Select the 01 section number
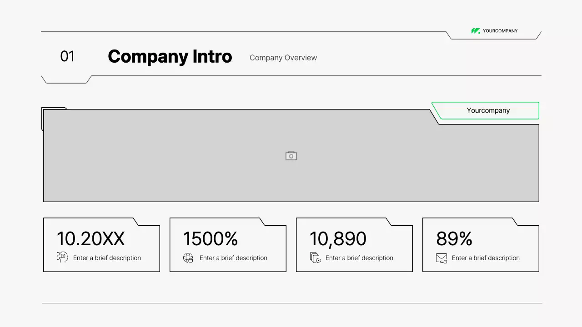Screen dimensions: 582x327 coord(67,56)
